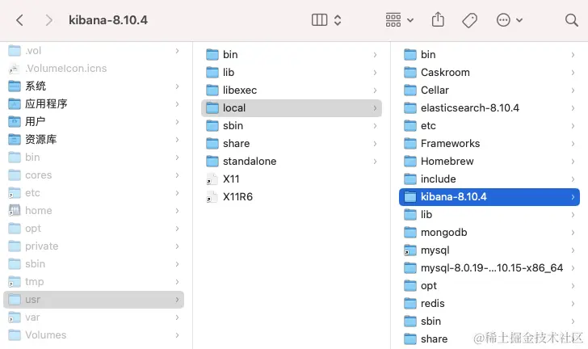Screen dimensions: 588x349
Task: Go back with the left arrow button
Action: 20,20
